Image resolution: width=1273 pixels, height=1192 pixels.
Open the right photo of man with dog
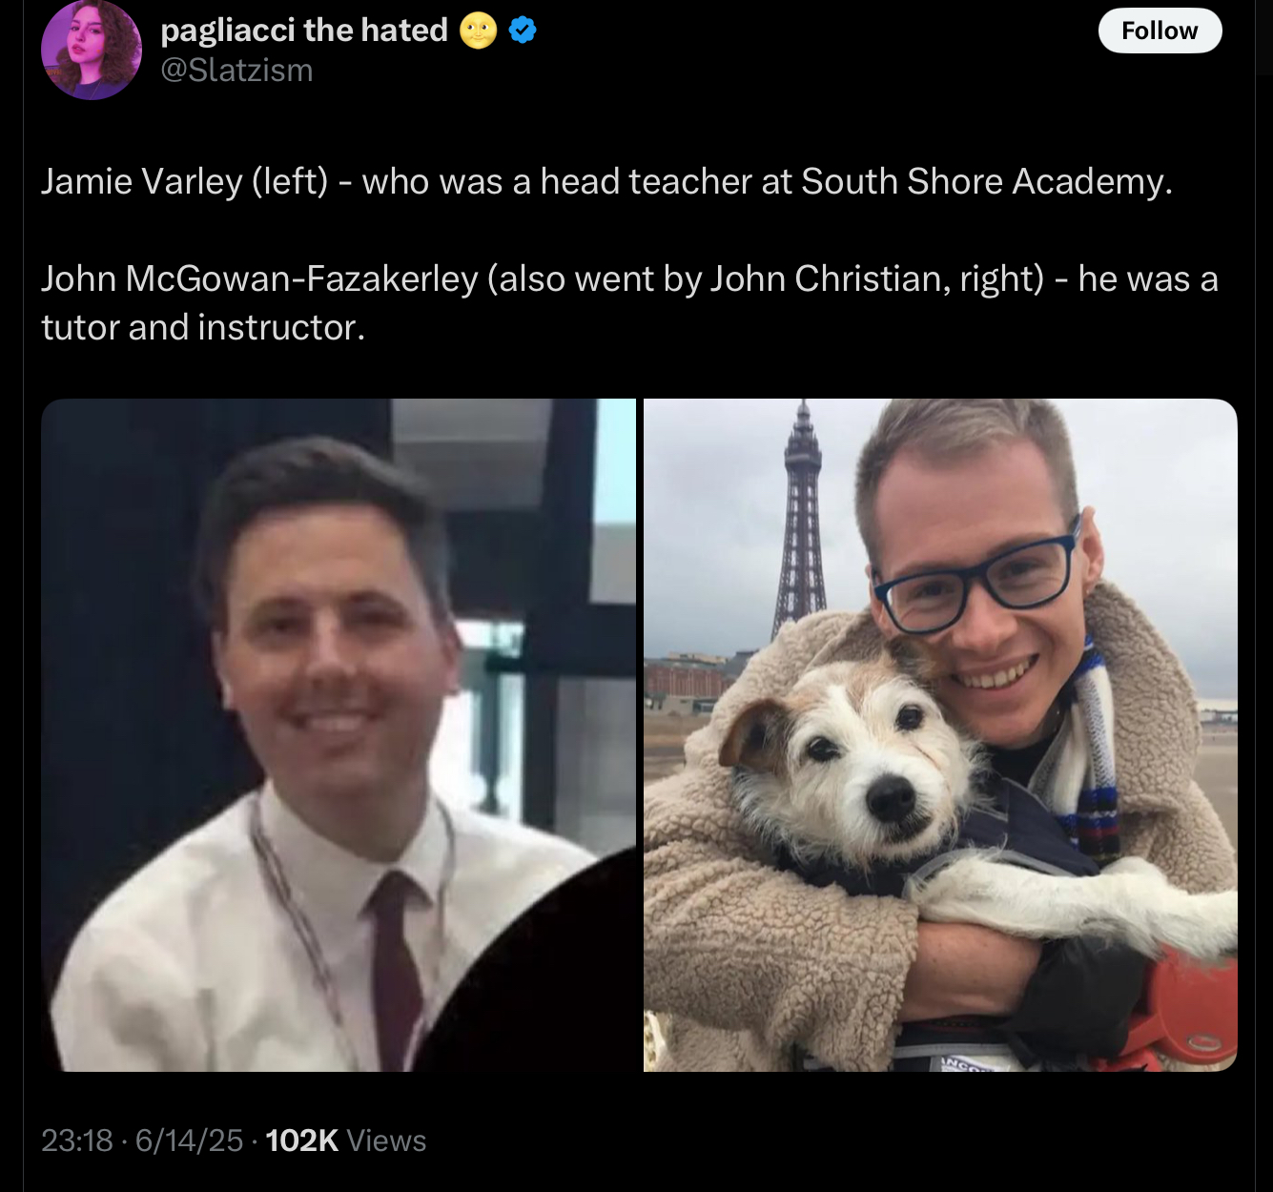click(x=940, y=735)
